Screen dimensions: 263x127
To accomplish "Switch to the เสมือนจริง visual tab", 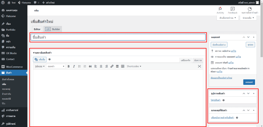I will coord(186,60).
